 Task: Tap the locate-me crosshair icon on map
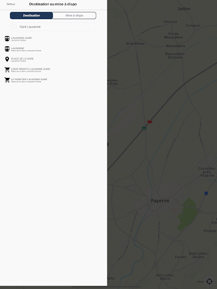[x=210, y=282]
